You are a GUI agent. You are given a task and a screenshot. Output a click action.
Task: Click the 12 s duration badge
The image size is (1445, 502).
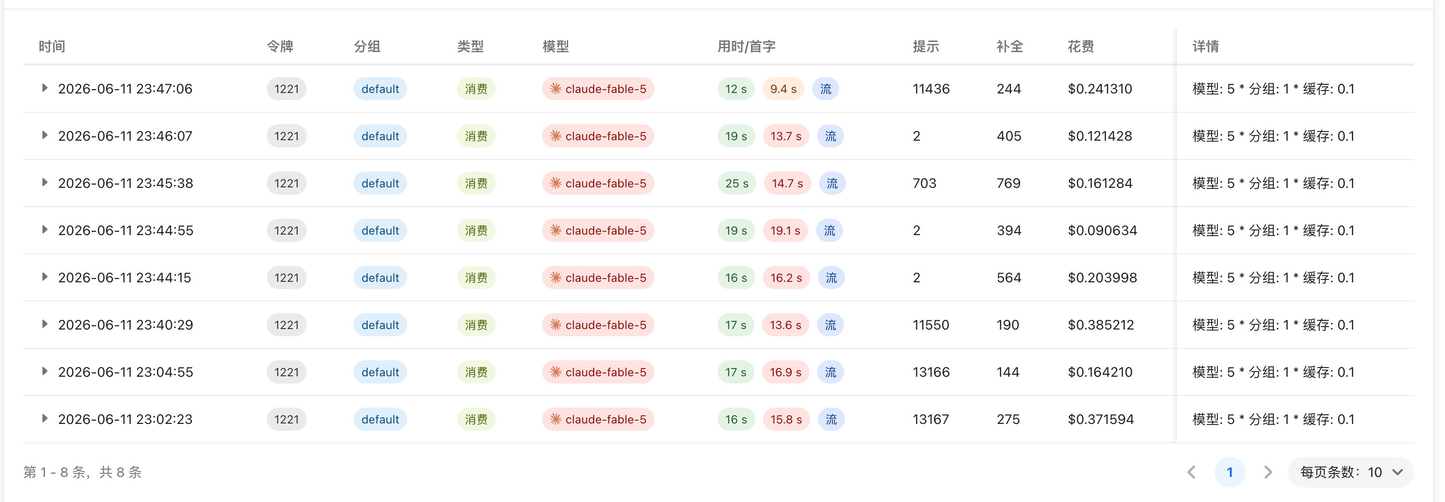coord(736,89)
